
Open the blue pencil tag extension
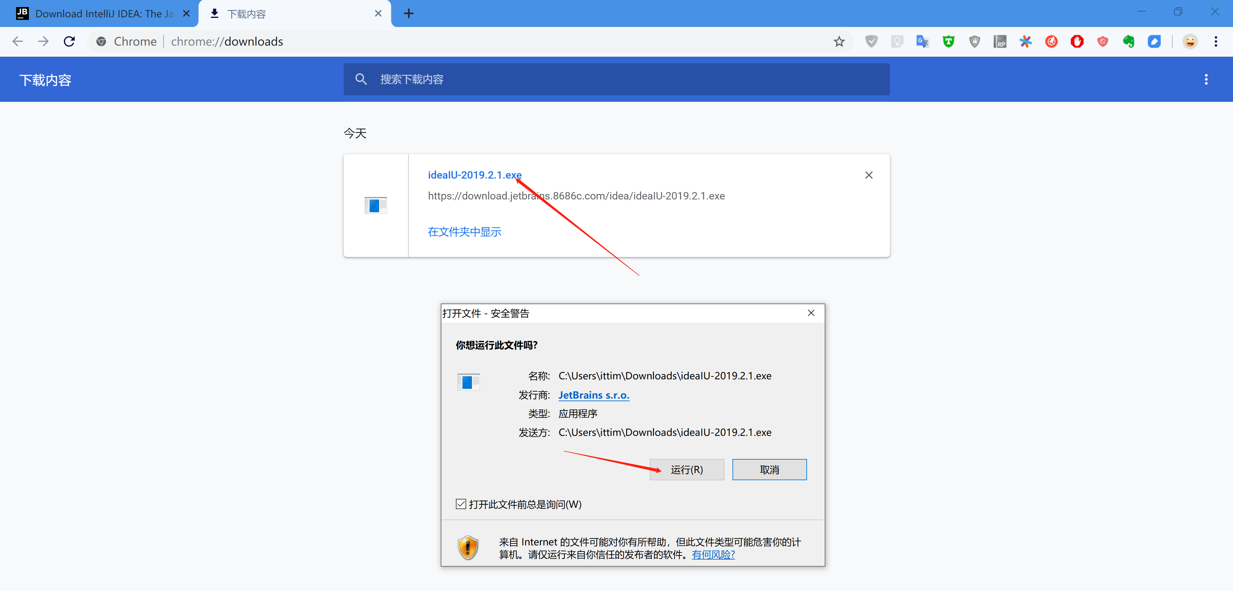1155,42
